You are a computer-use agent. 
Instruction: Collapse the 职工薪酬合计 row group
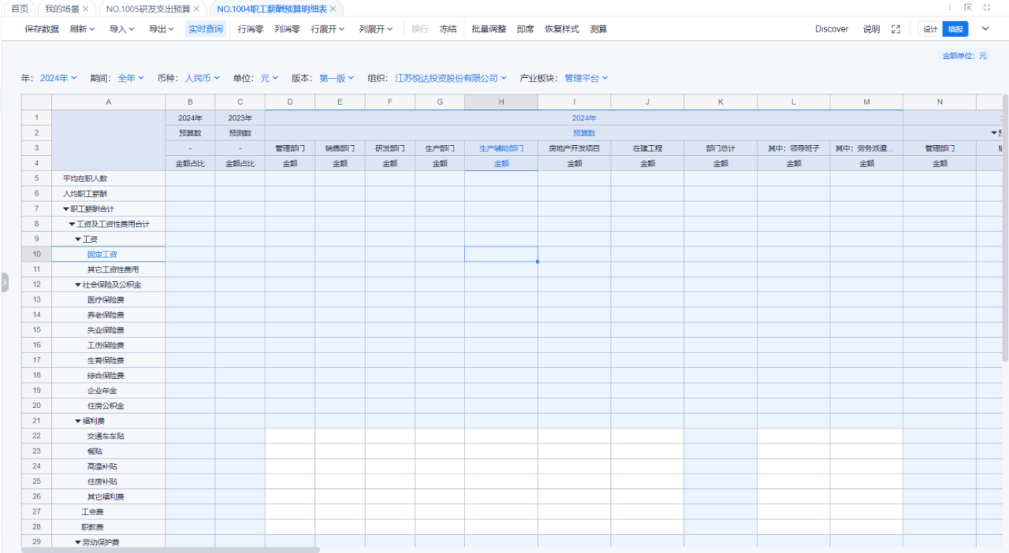tap(66, 209)
